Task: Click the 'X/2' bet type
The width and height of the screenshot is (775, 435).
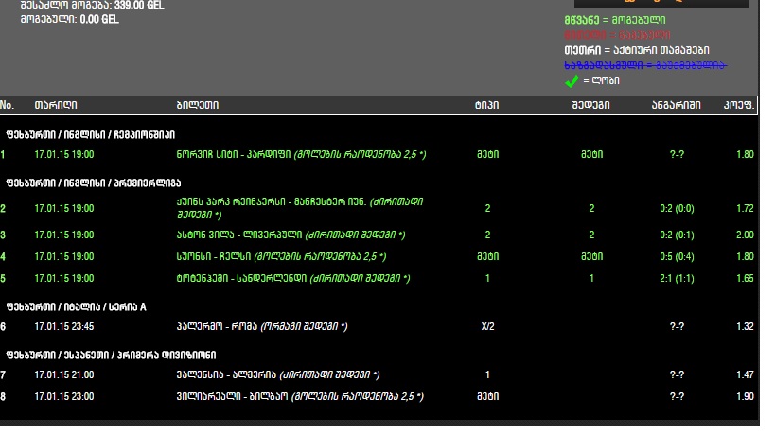Action: [487, 327]
